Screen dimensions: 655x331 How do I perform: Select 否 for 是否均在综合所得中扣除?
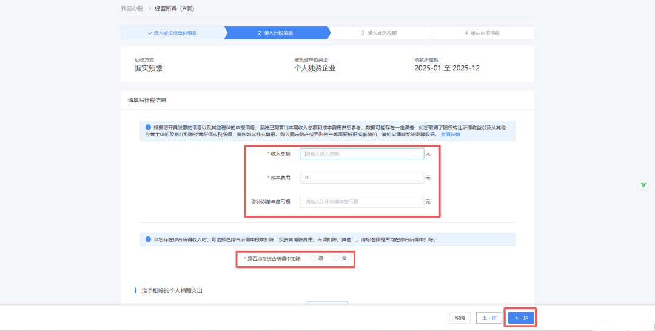click(337, 258)
